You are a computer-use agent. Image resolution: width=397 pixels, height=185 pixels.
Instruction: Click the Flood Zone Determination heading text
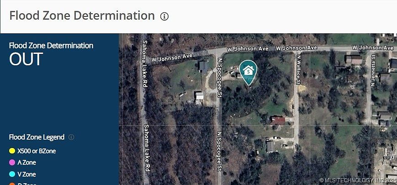82,16
